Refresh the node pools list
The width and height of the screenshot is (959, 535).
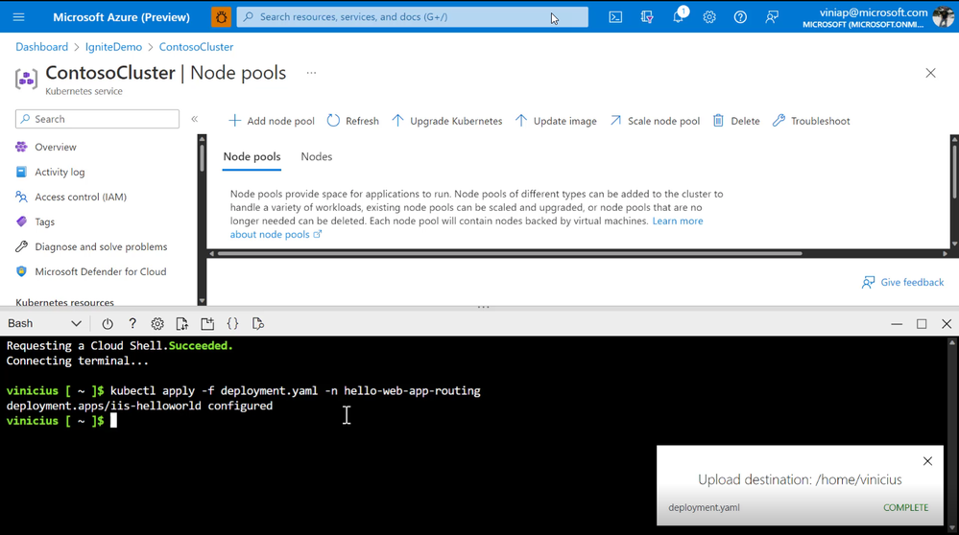pyautogui.click(x=353, y=121)
